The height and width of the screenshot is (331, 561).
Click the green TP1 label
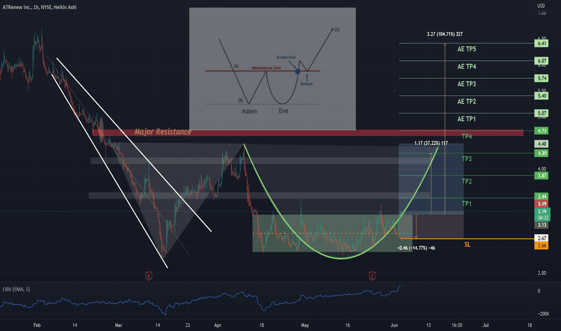tap(466, 204)
